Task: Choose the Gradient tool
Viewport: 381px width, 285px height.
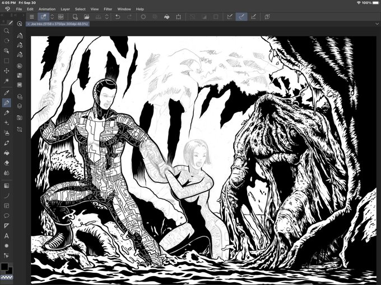Action: [x=6, y=185]
